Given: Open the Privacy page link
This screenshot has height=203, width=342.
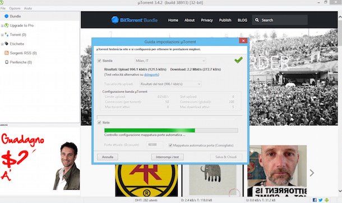Looking at the screenshot, I should 207,20.
